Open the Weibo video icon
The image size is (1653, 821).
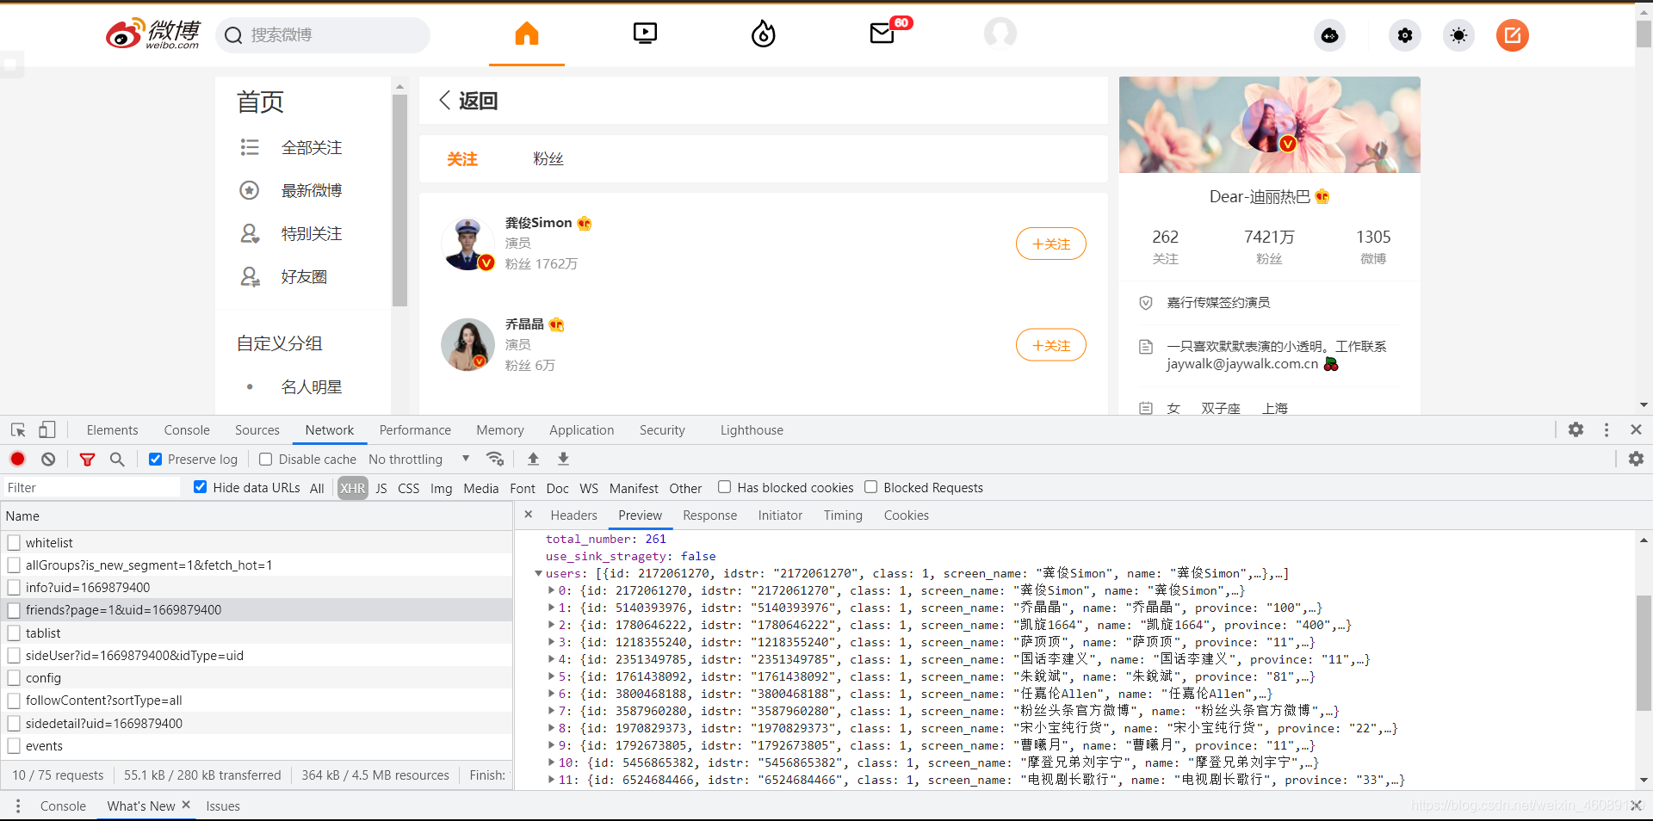(x=645, y=34)
